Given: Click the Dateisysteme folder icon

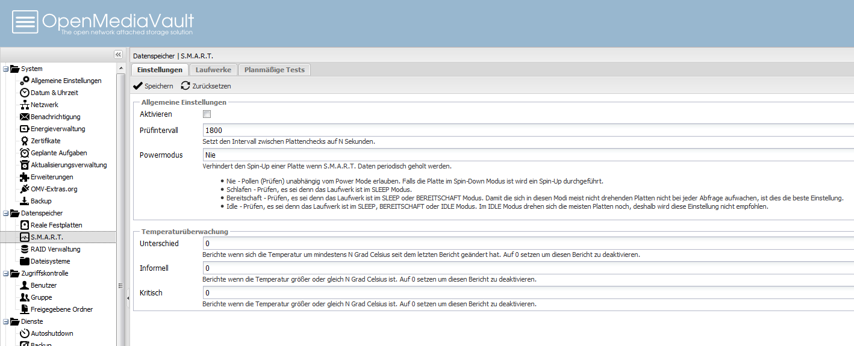Looking at the screenshot, I should click(x=25, y=261).
